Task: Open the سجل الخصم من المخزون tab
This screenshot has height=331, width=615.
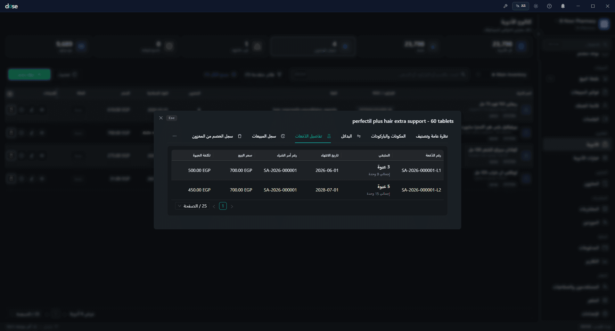Action: point(217,136)
